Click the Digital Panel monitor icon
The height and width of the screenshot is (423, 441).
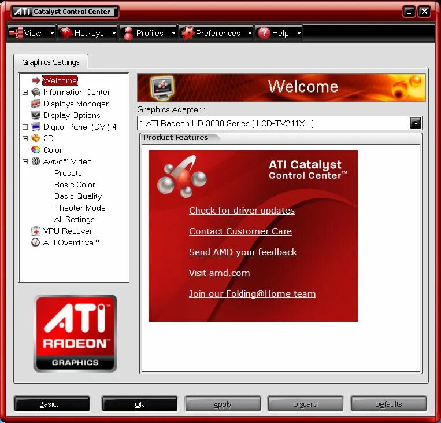pos(36,127)
